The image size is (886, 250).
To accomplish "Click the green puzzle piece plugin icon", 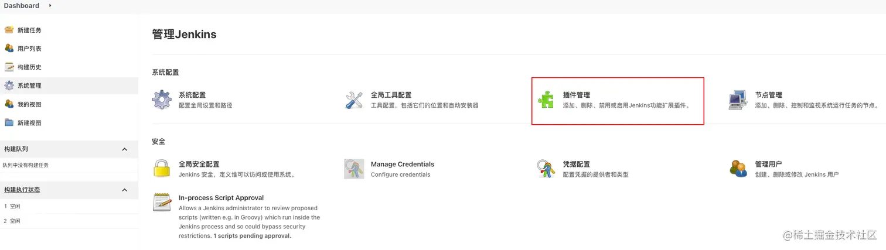I will 546,100.
